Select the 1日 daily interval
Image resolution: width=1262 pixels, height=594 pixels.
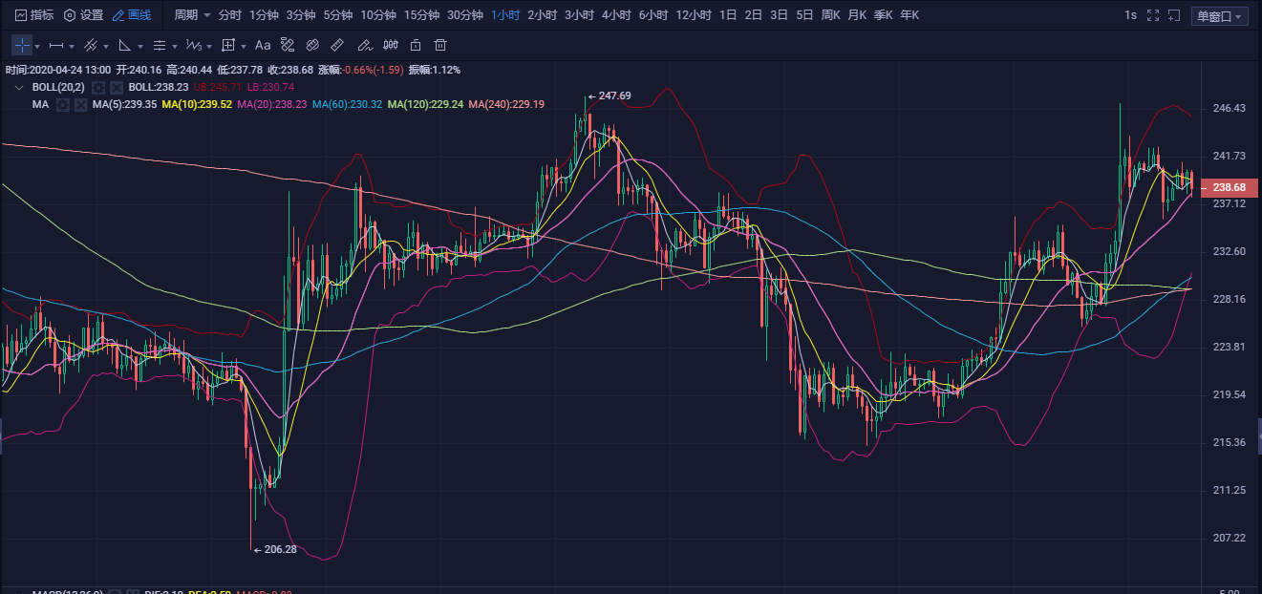pos(728,15)
